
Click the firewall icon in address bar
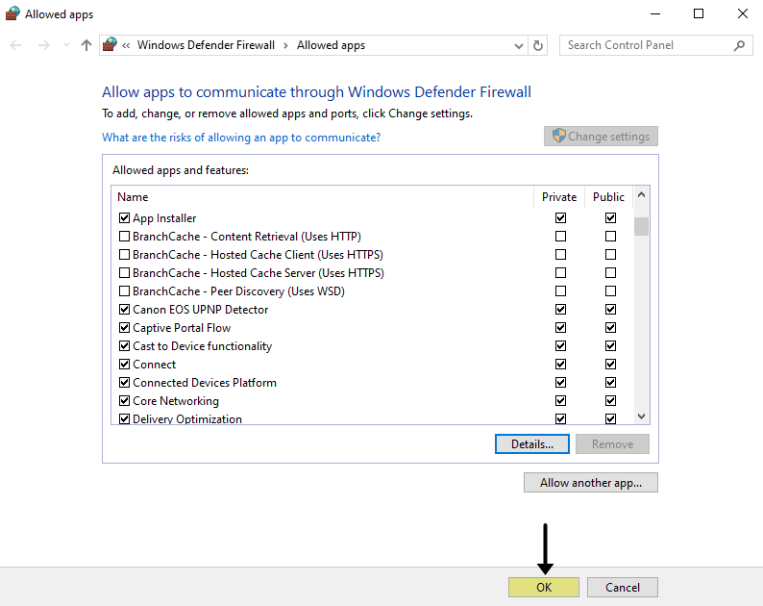(x=111, y=45)
